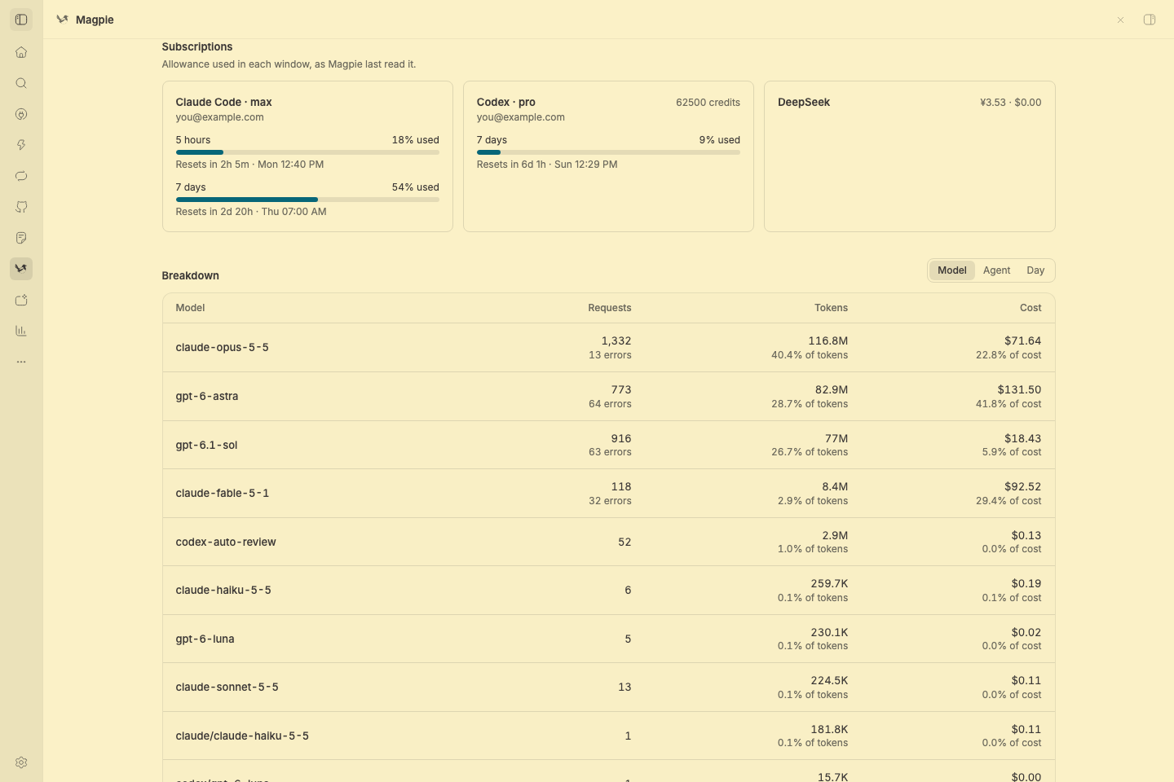Select the claude-opus-5-5 row
This screenshot has width=1174, height=782.
click(608, 348)
